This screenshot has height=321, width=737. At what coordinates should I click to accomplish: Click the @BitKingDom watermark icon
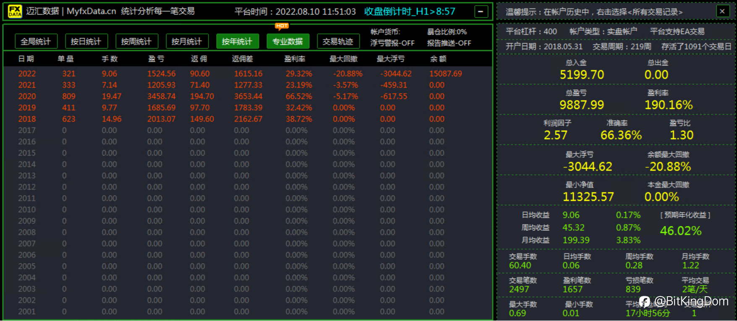(645, 302)
